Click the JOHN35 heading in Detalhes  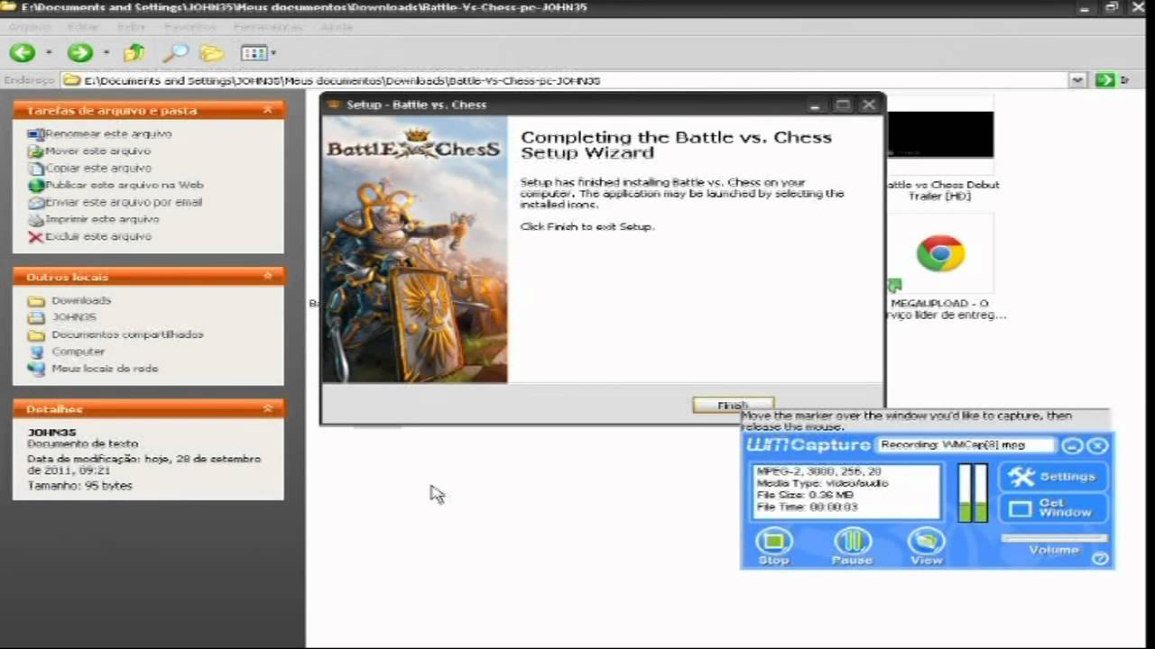coord(51,432)
